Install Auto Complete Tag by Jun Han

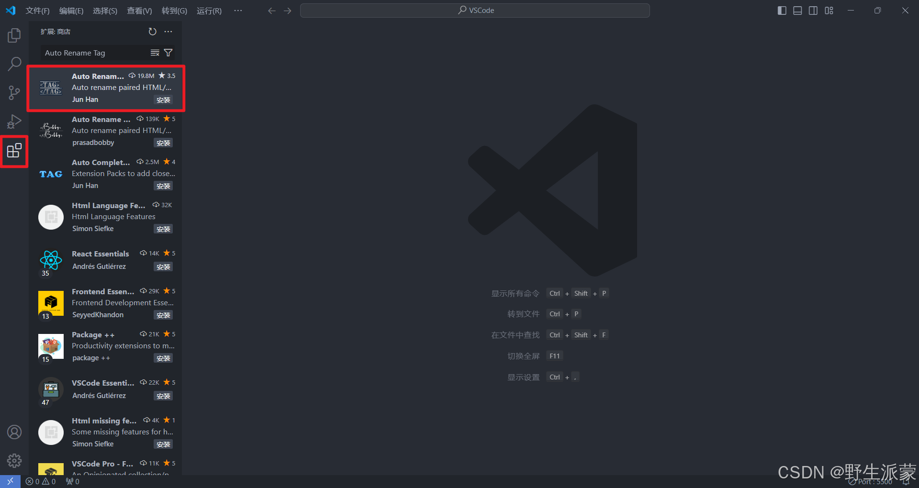[163, 186]
